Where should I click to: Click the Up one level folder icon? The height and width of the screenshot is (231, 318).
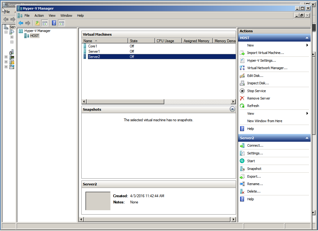tap(37, 23)
